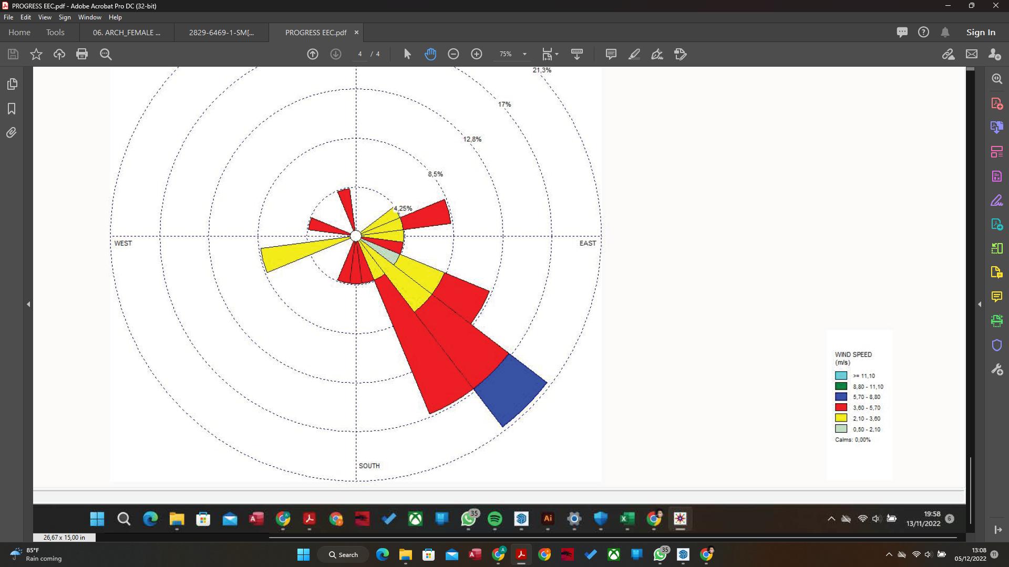Click the Print file icon
The image size is (1009, 567).
point(82,54)
